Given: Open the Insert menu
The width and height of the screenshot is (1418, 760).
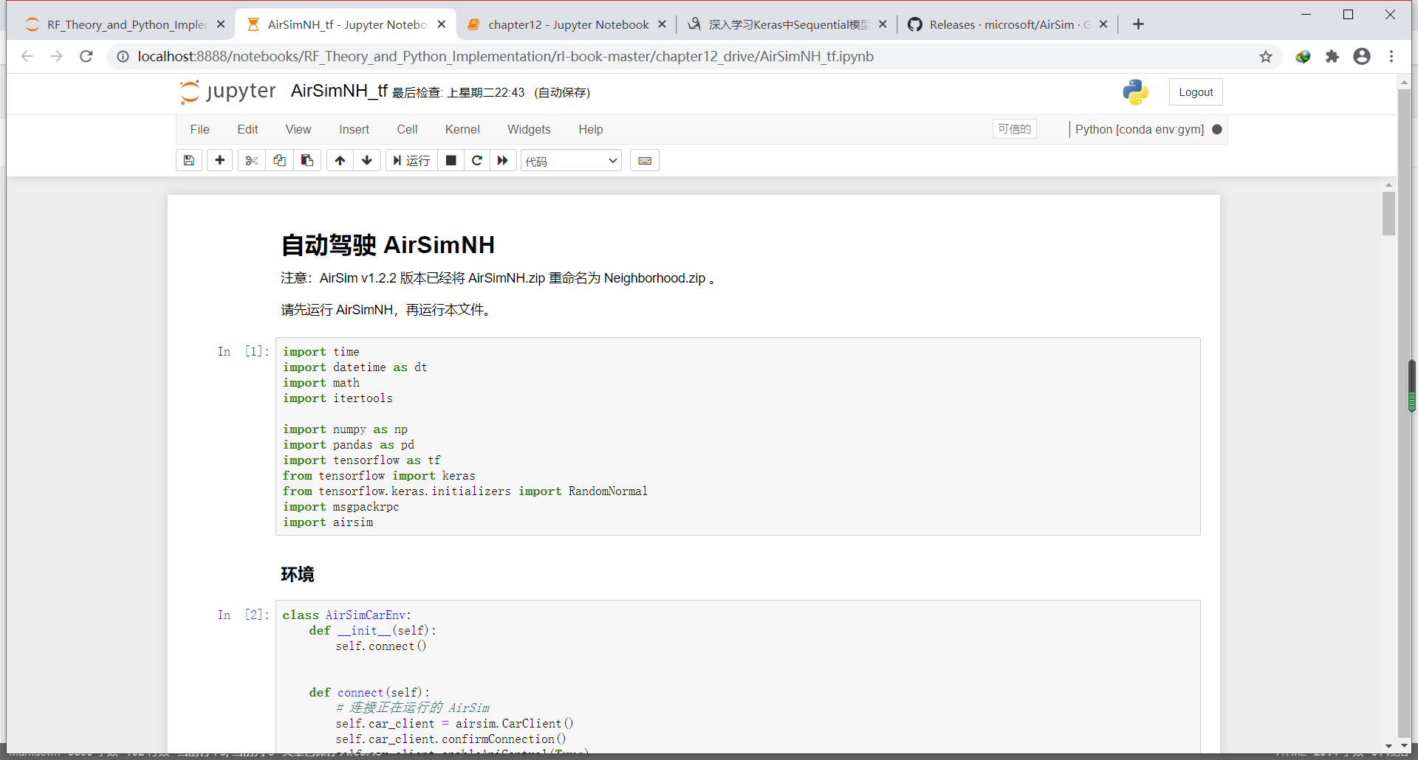Looking at the screenshot, I should [x=354, y=129].
